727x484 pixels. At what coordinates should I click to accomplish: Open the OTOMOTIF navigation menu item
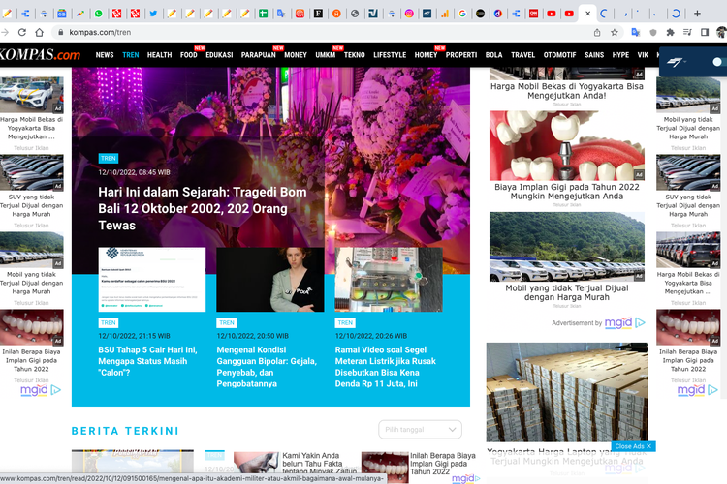pyautogui.click(x=559, y=55)
